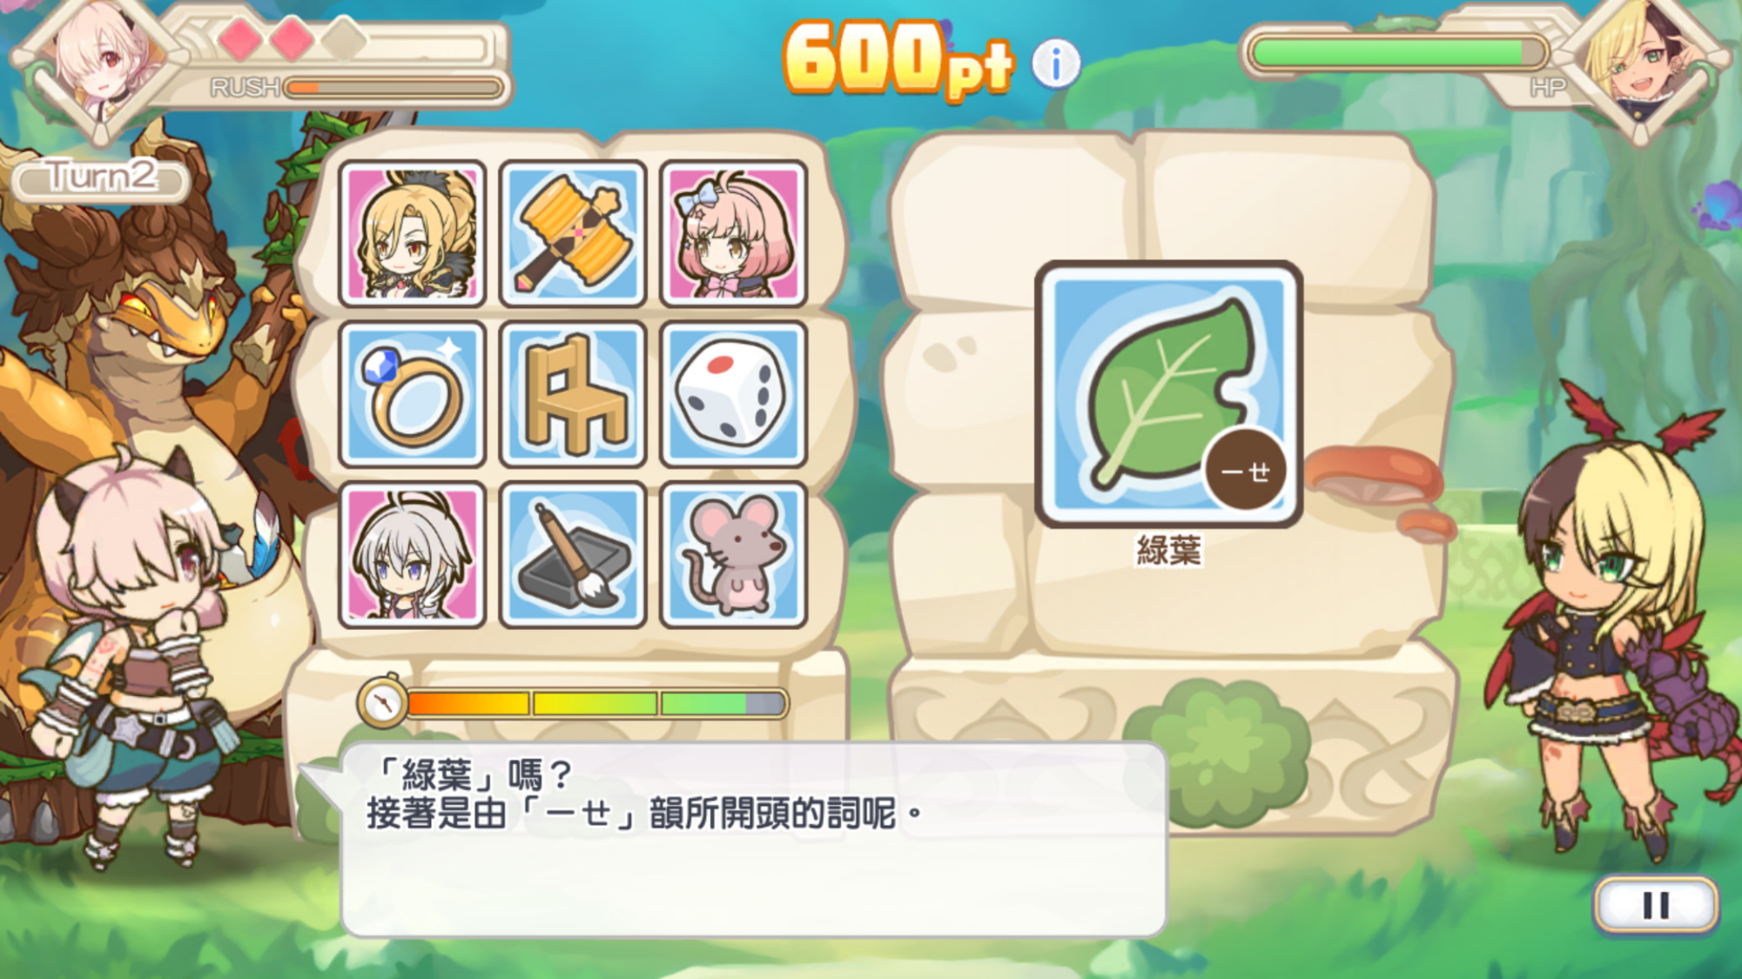Choose the silver-haired girl character tile
This screenshot has width=1742, height=979.
413,554
